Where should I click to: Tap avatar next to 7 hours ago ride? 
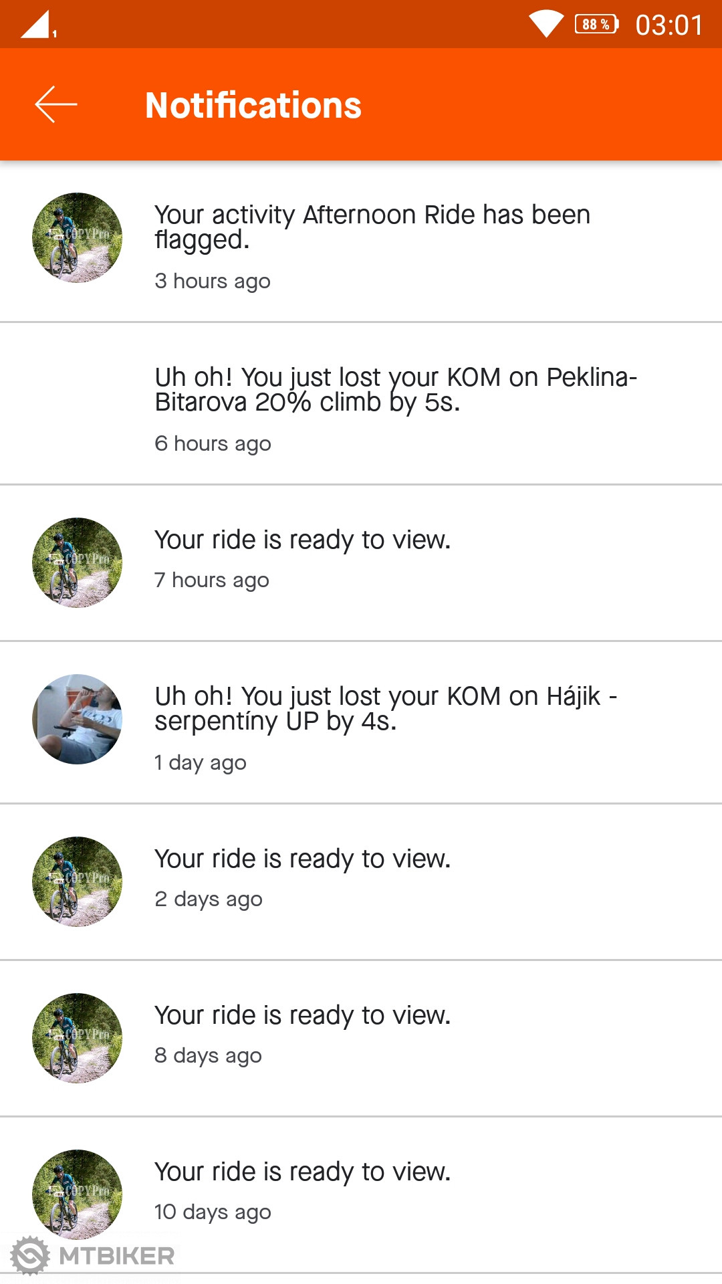point(77,562)
